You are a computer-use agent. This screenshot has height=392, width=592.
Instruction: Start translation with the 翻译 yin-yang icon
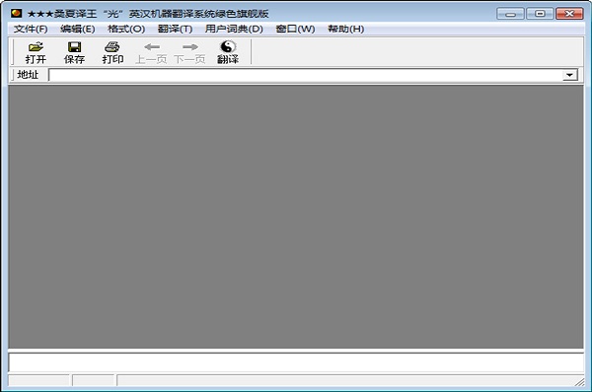click(x=228, y=52)
